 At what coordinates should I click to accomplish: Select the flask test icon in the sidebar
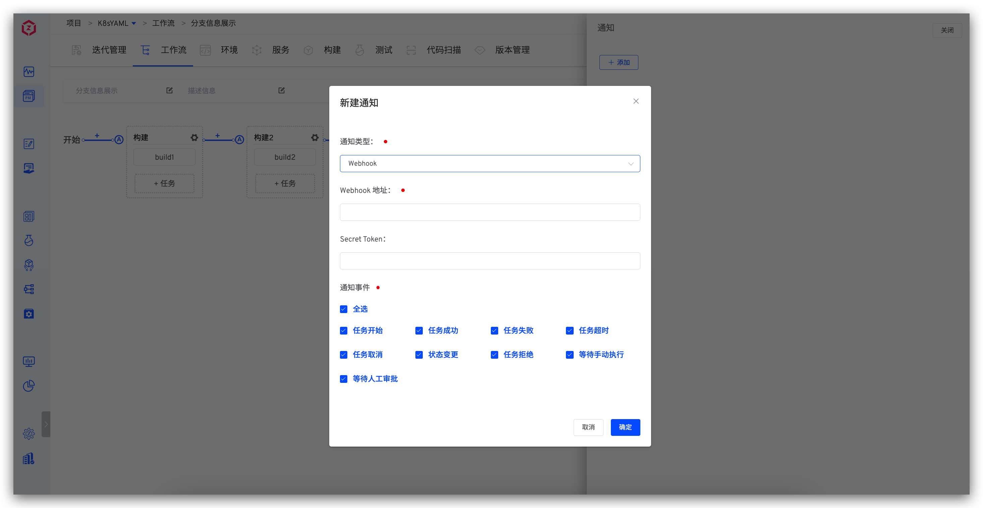click(x=28, y=240)
